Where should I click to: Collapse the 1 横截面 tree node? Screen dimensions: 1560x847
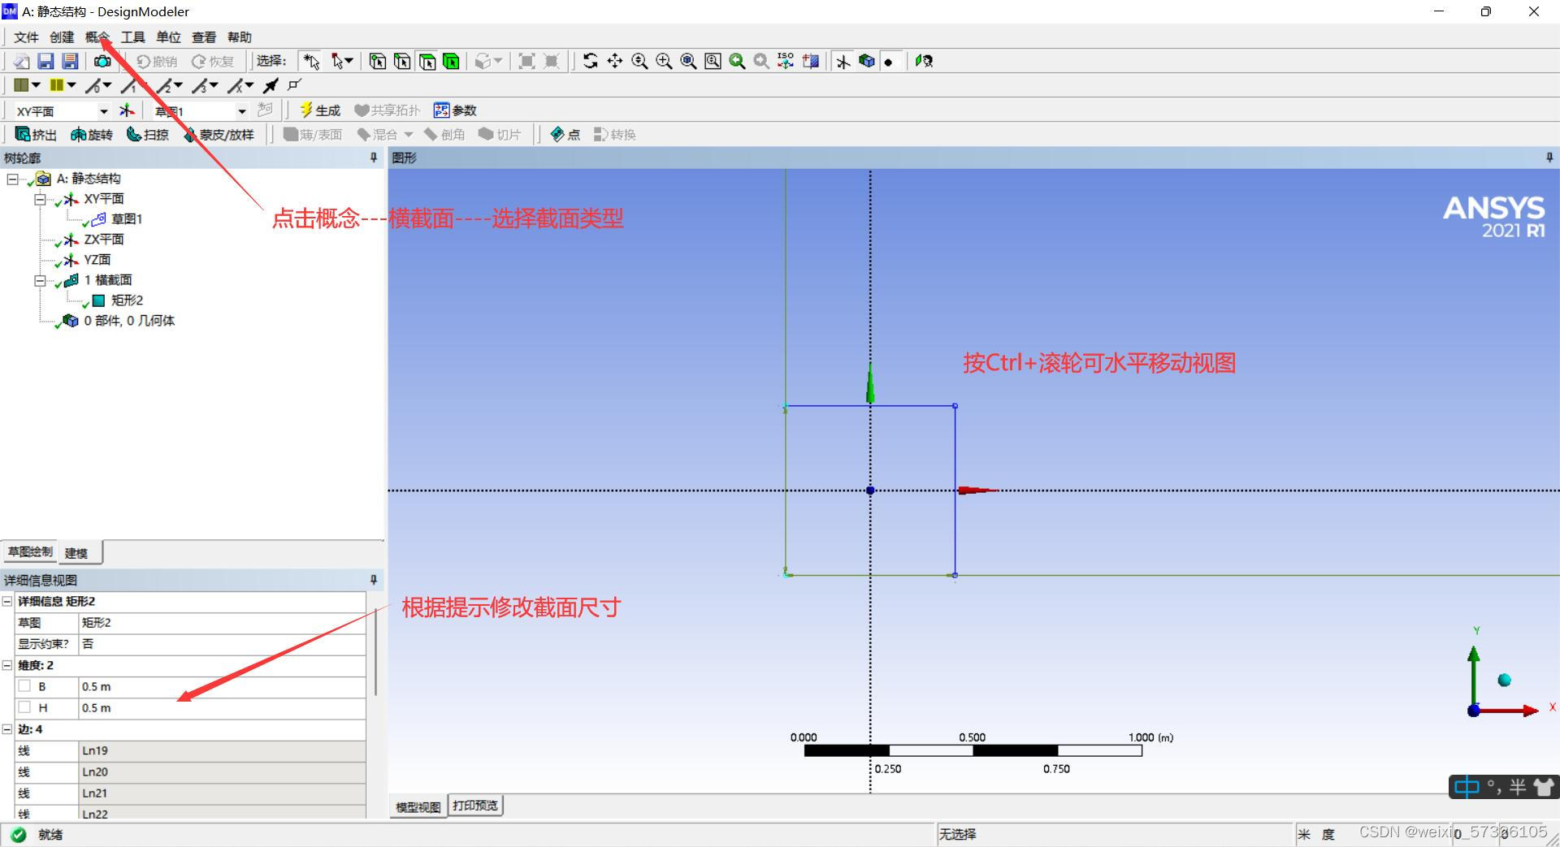pyautogui.click(x=39, y=280)
